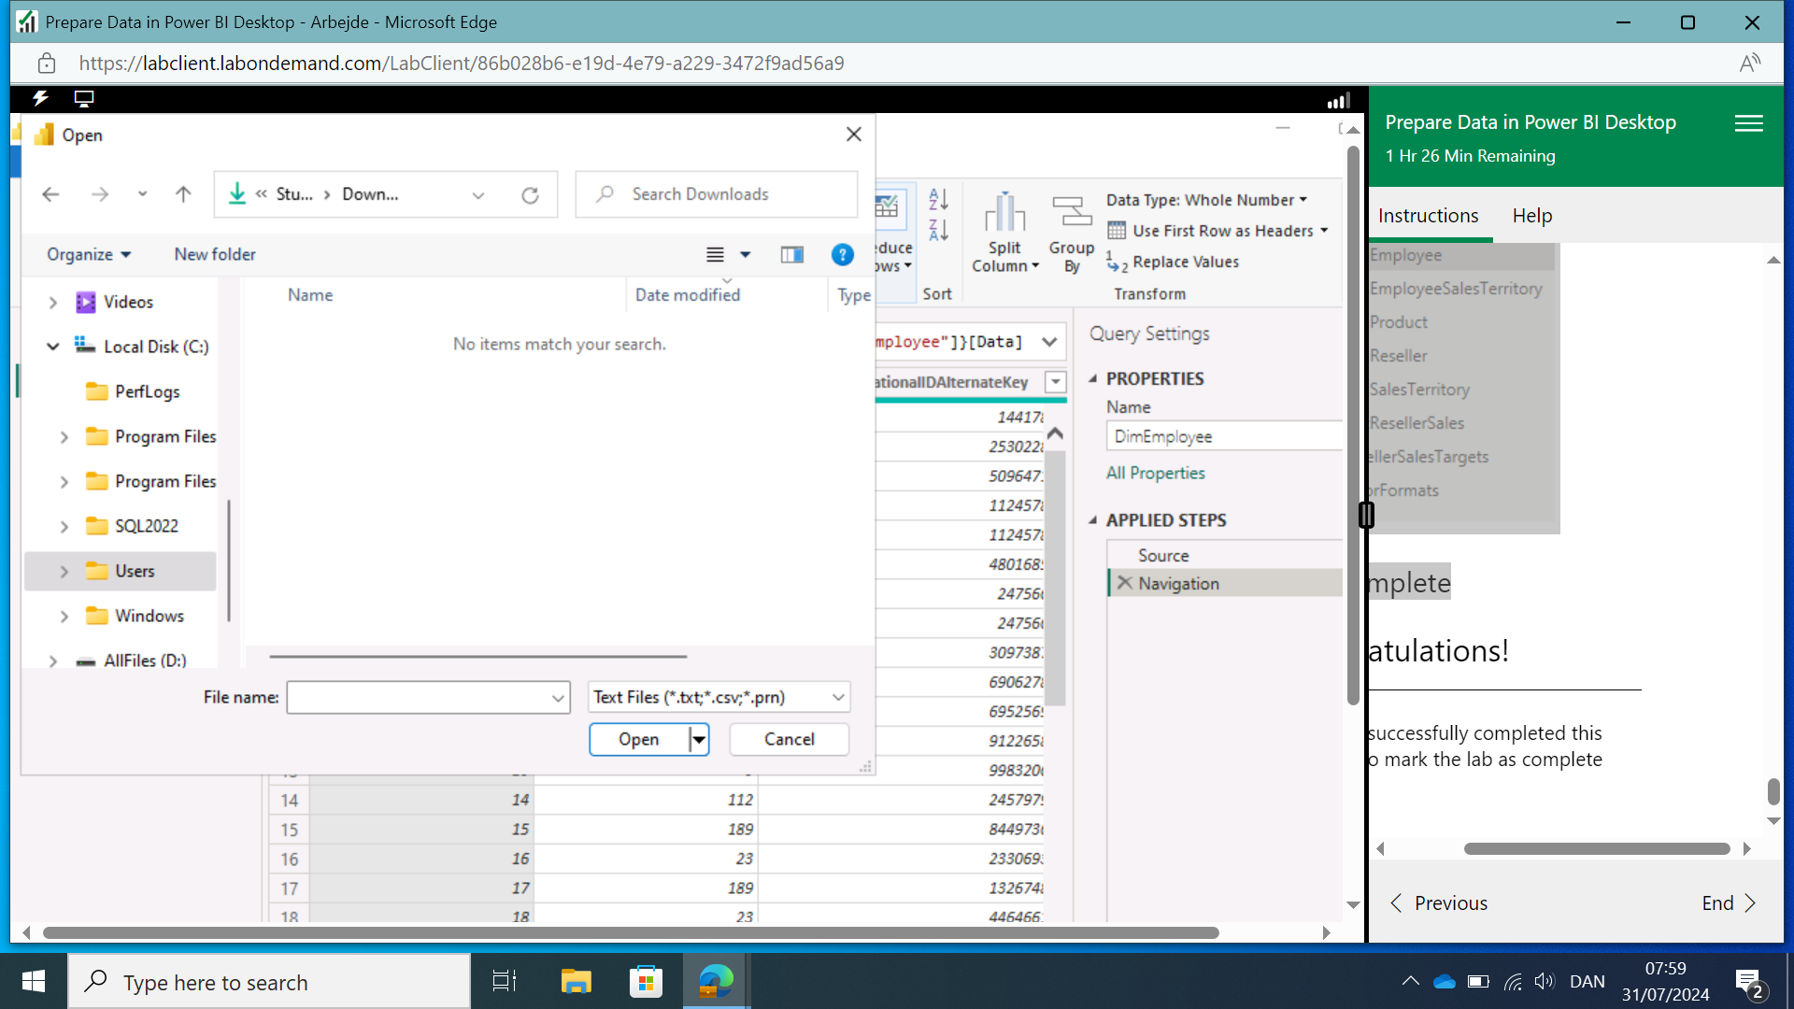Expand the Windows folder node
The height and width of the screenshot is (1009, 1794).
point(64,617)
